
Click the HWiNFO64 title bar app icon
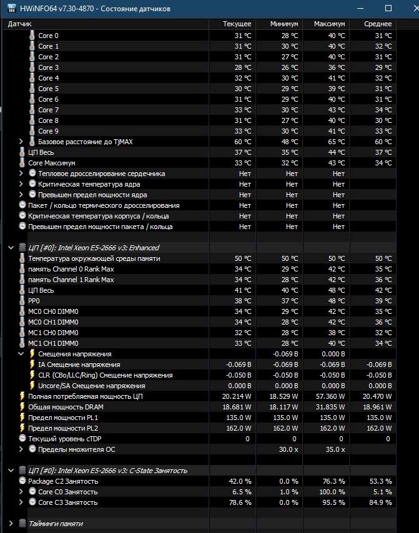pyautogui.click(x=12, y=9)
